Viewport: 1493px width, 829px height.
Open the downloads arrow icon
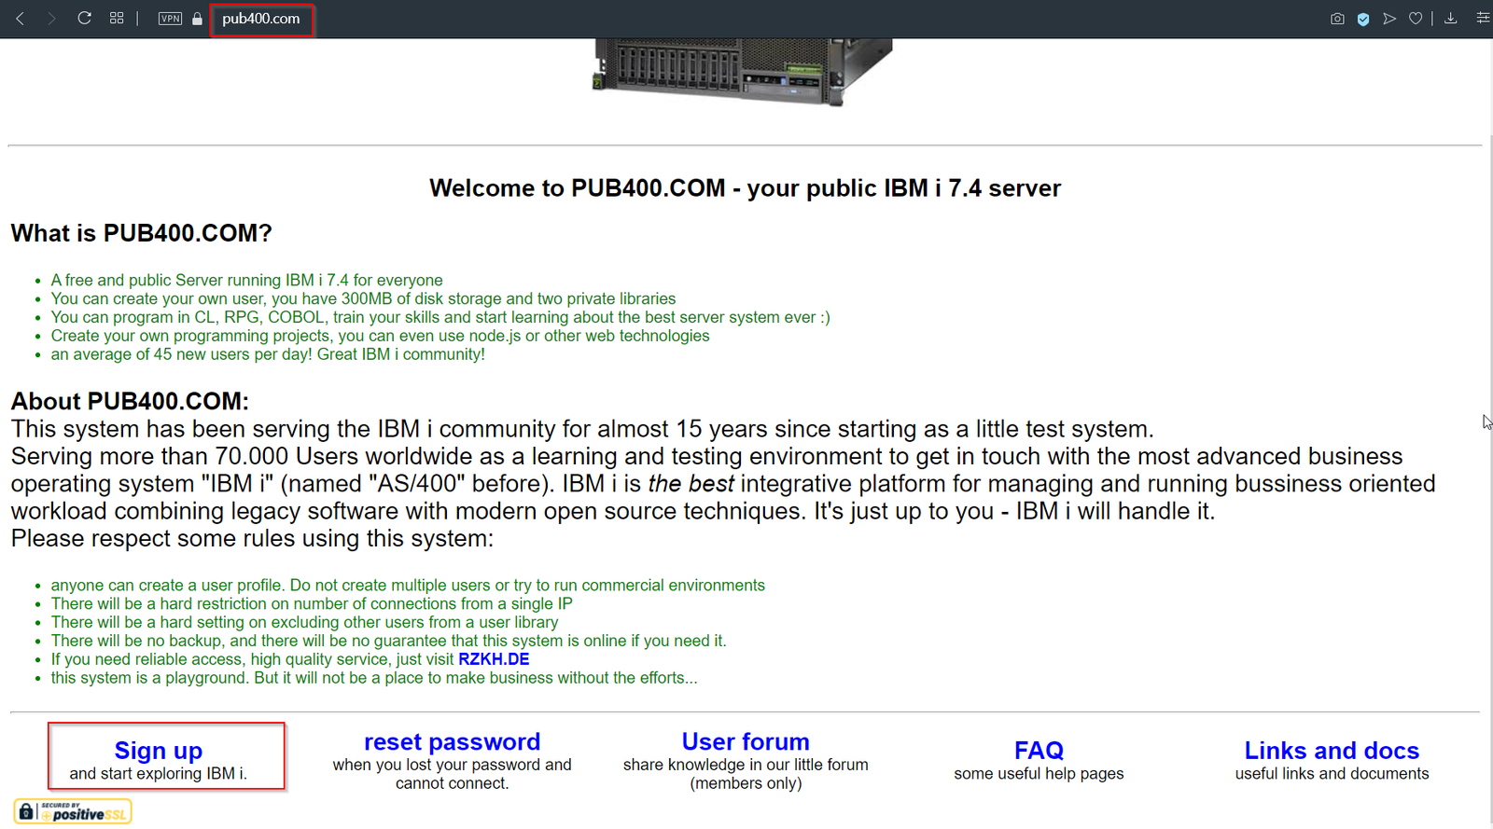coord(1451,19)
